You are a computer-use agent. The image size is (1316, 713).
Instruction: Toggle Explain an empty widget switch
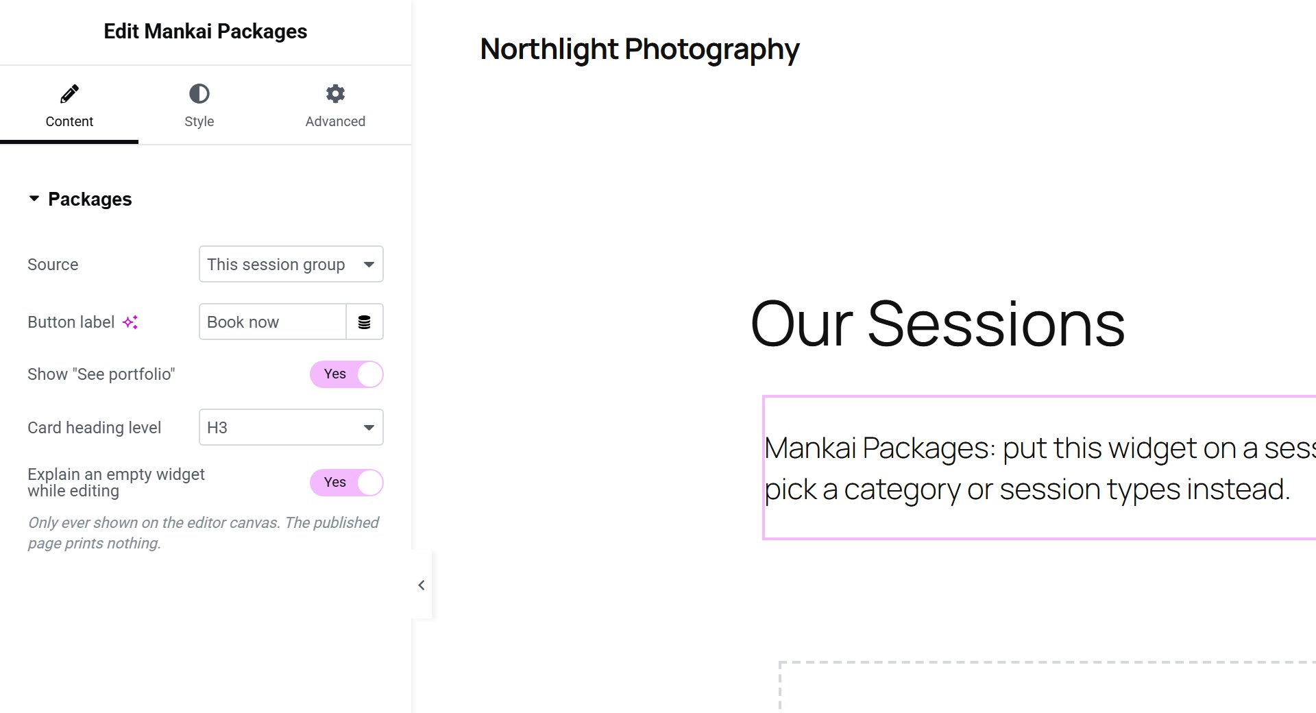[346, 483]
